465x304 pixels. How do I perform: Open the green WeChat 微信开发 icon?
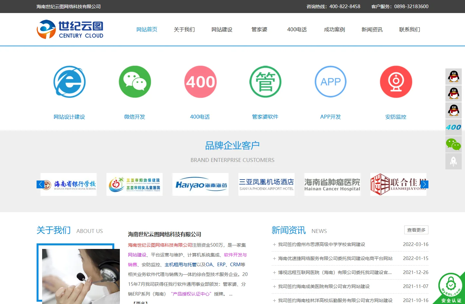[135, 82]
